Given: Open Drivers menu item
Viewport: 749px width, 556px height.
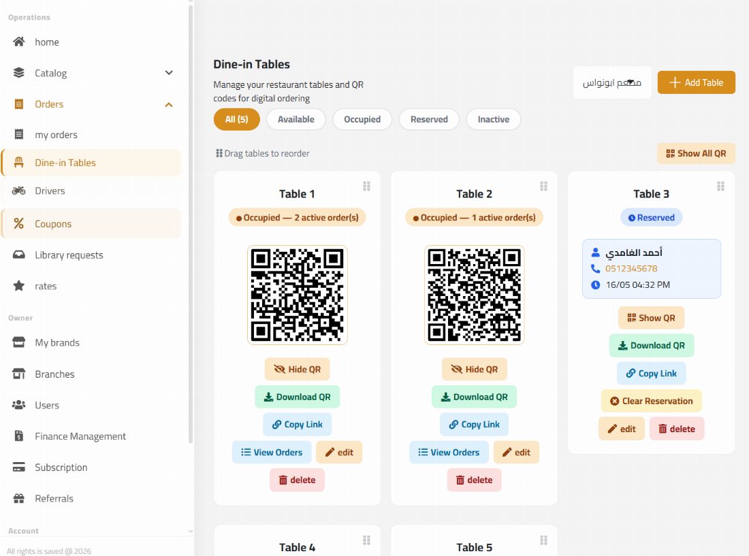Looking at the screenshot, I should 91,191.
